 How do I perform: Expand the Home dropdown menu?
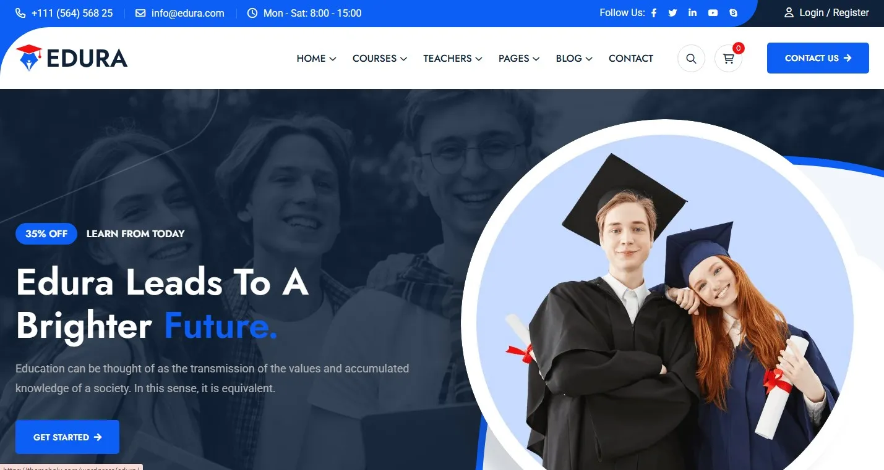(316, 58)
